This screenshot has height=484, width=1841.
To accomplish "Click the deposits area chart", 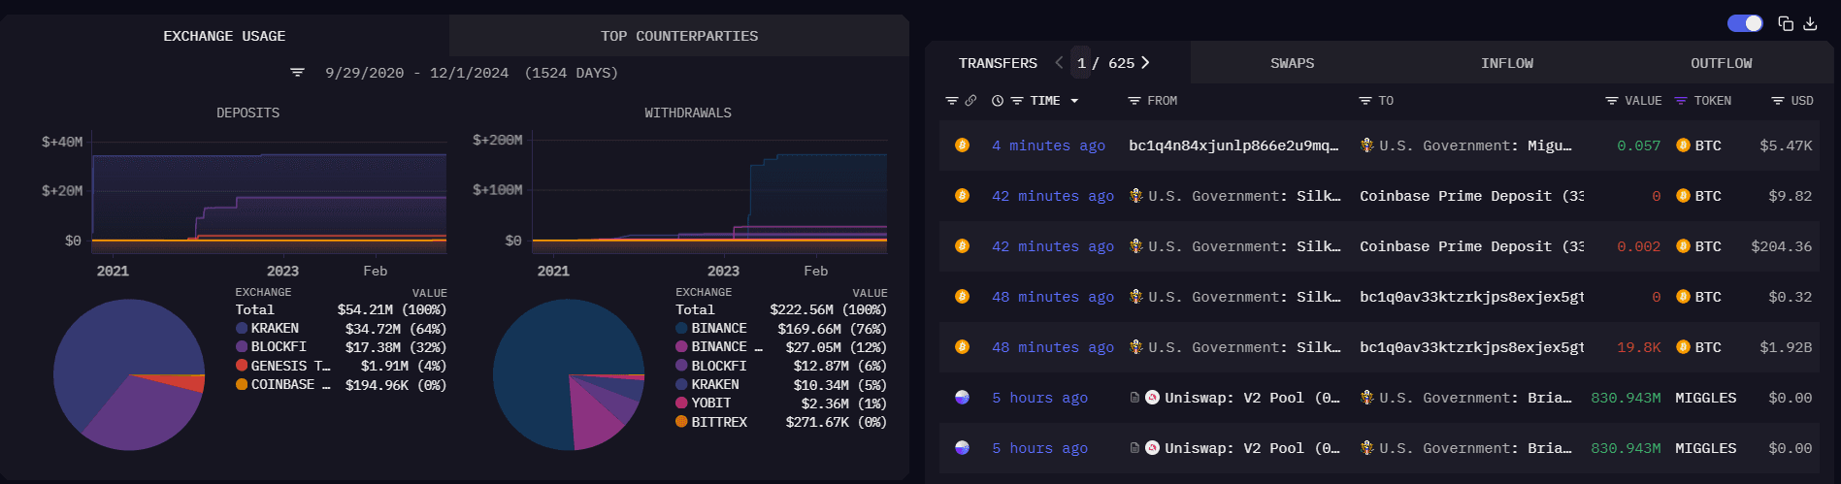I will pyautogui.click(x=269, y=192).
